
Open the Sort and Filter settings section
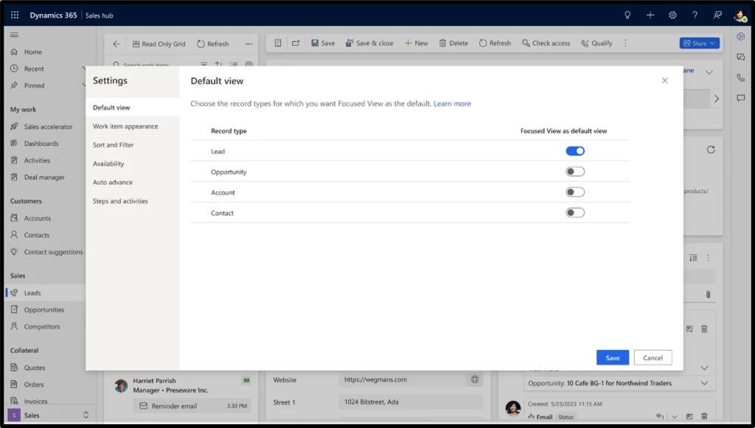point(114,144)
